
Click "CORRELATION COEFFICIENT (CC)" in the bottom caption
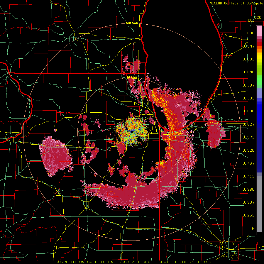point(92,262)
